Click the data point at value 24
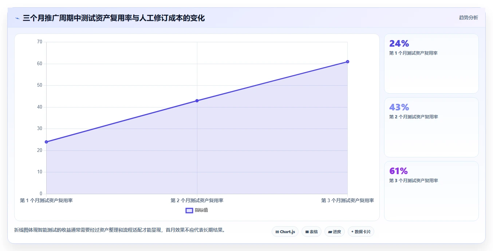 46,142
